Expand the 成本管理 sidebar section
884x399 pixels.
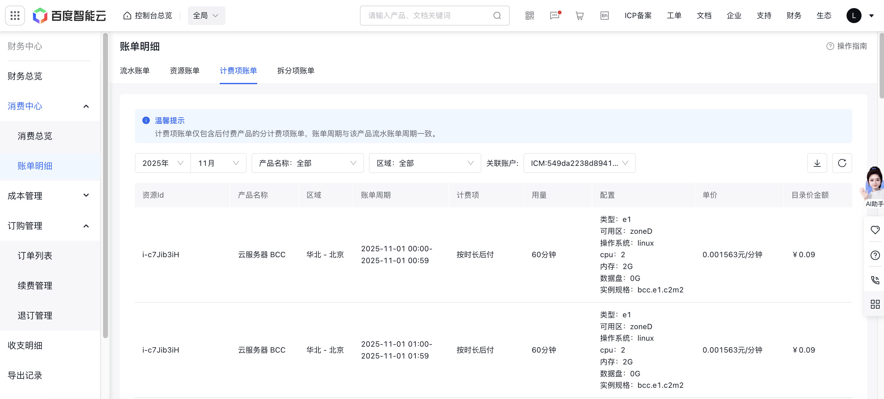coord(48,196)
